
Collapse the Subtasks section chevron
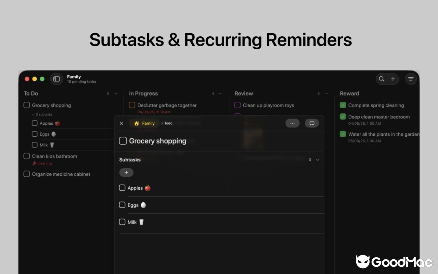click(318, 160)
